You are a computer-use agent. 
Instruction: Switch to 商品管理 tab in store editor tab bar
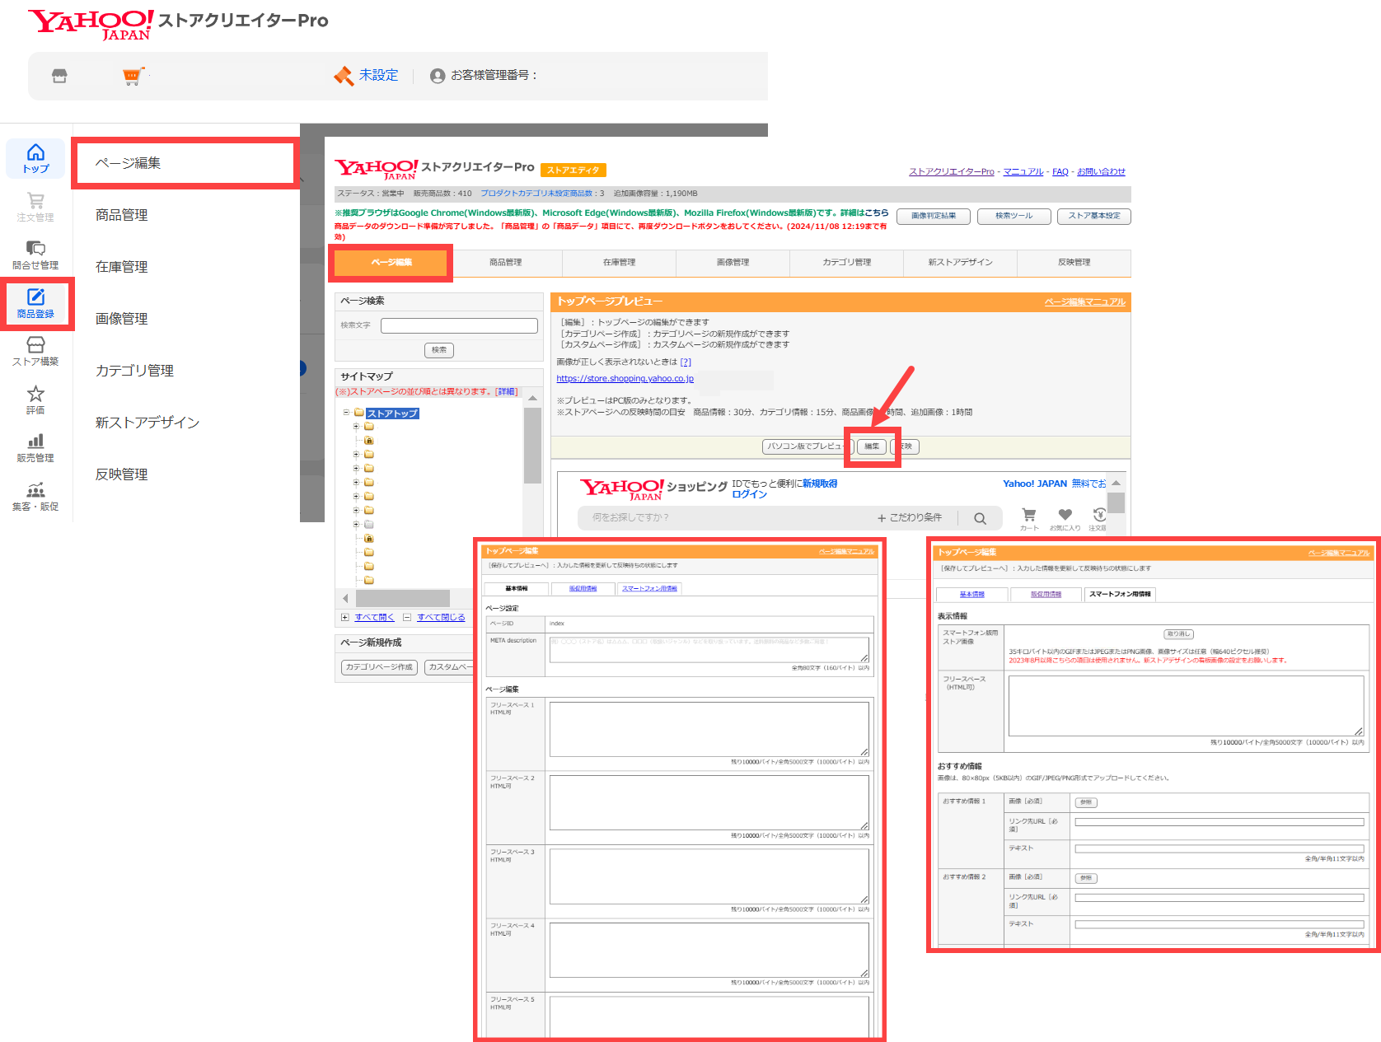(x=505, y=263)
